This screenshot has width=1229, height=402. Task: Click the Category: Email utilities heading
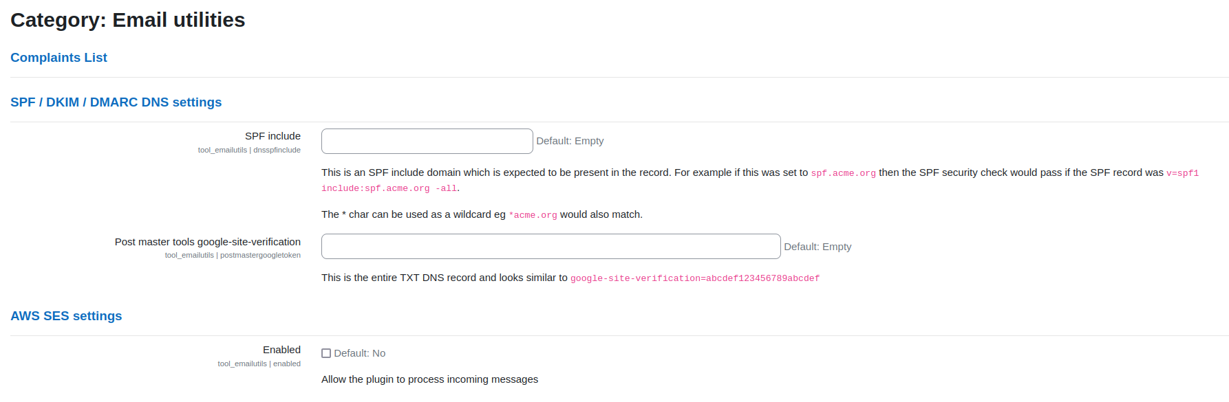[x=127, y=20]
